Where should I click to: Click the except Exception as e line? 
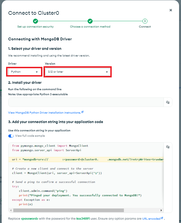(x=31, y=200)
